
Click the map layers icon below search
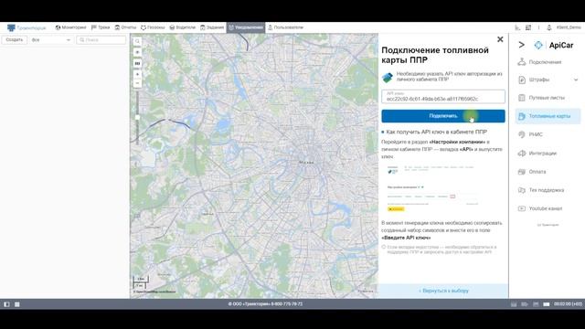coord(137,52)
